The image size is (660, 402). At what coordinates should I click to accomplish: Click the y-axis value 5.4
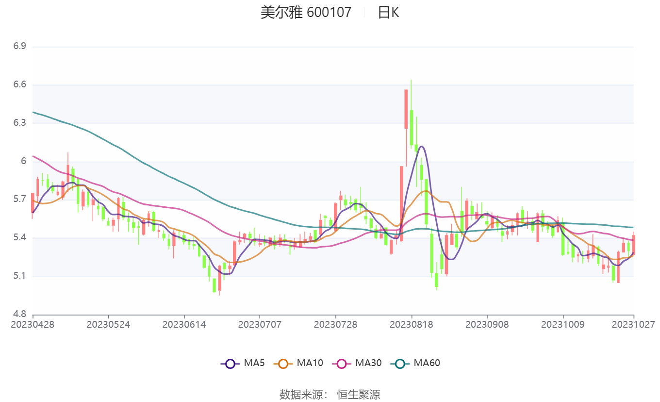(19, 238)
